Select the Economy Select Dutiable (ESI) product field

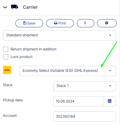tap(68, 71)
